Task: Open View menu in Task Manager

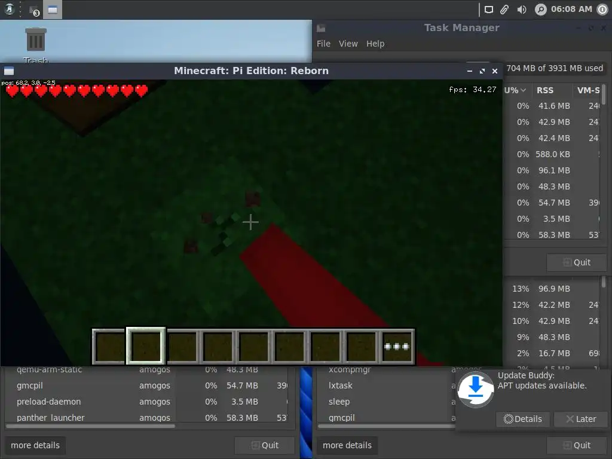Action: point(348,44)
